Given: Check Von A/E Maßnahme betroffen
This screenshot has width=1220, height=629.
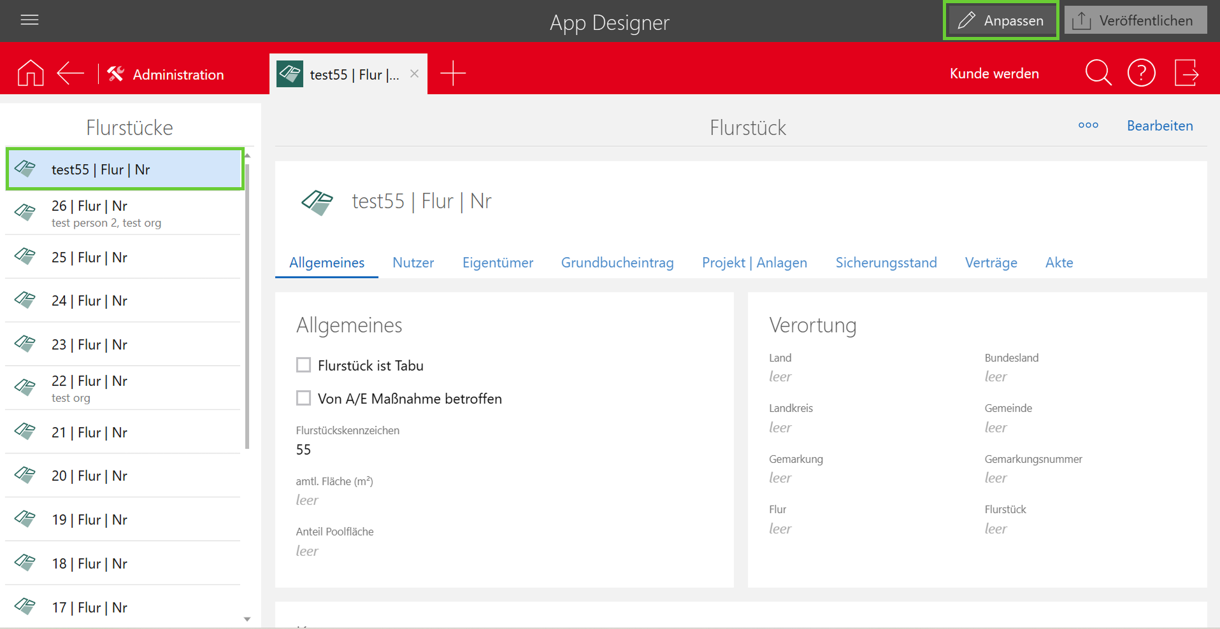Looking at the screenshot, I should point(304,398).
